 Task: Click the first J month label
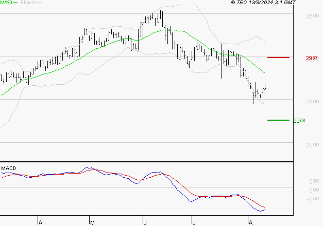[x=145, y=223]
